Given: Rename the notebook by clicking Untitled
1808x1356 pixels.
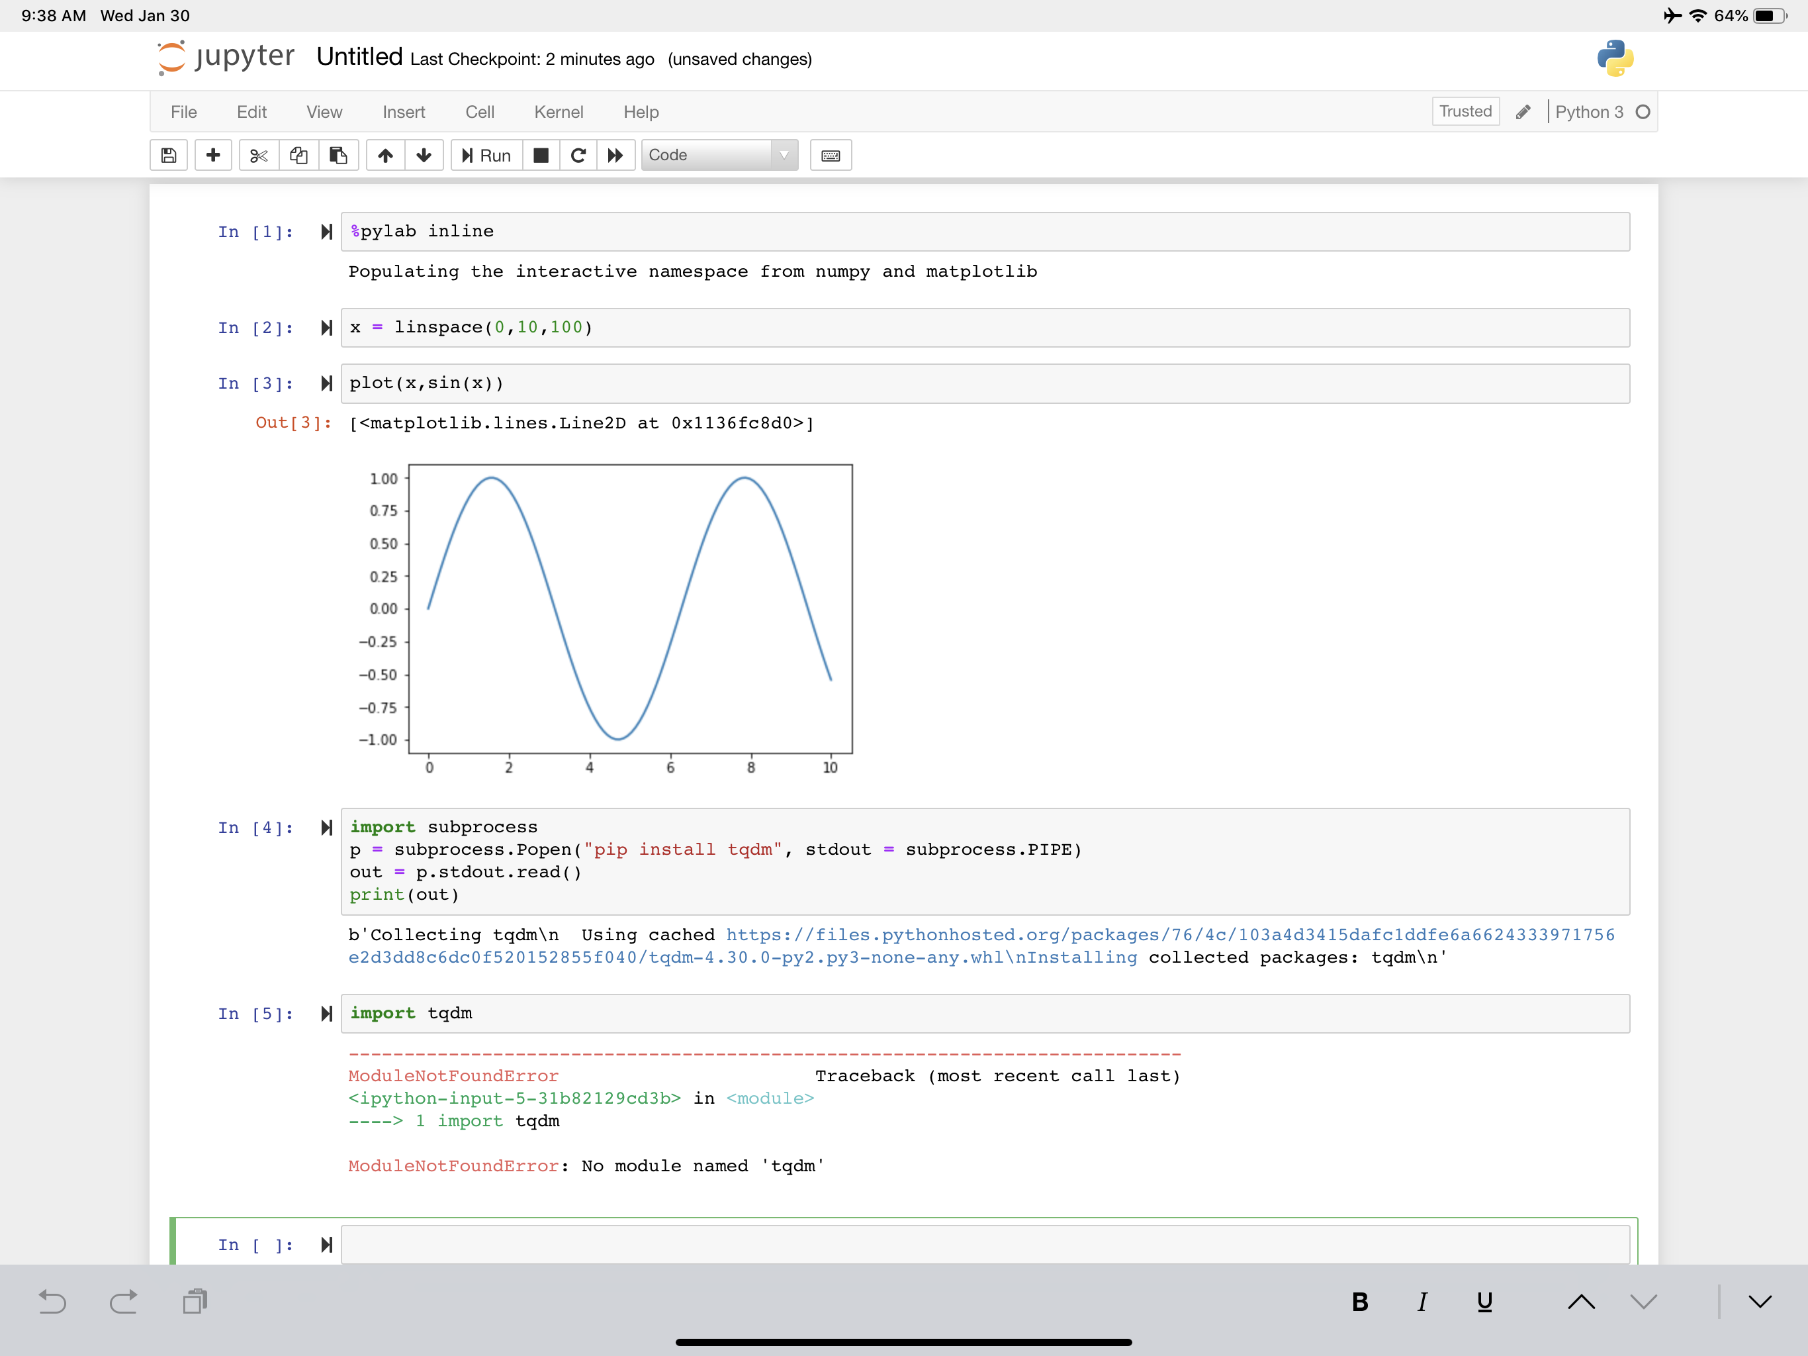Looking at the screenshot, I should click(358, 58).
